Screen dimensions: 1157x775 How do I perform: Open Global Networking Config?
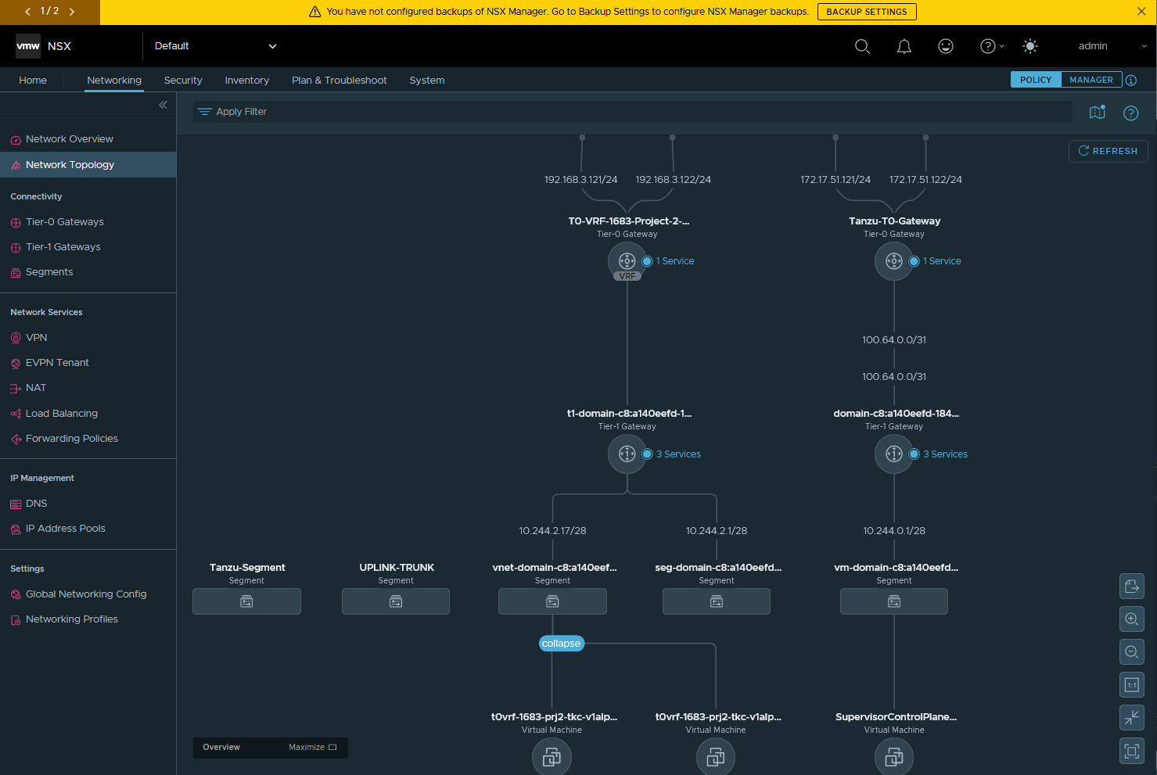click(86, 594)
